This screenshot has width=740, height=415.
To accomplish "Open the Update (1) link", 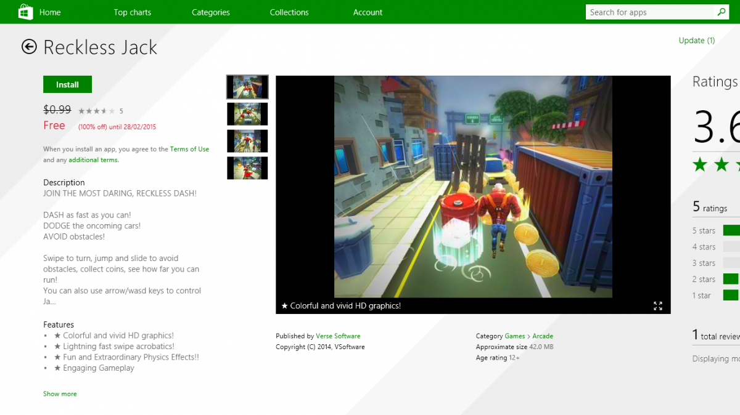I will [697, 41].
